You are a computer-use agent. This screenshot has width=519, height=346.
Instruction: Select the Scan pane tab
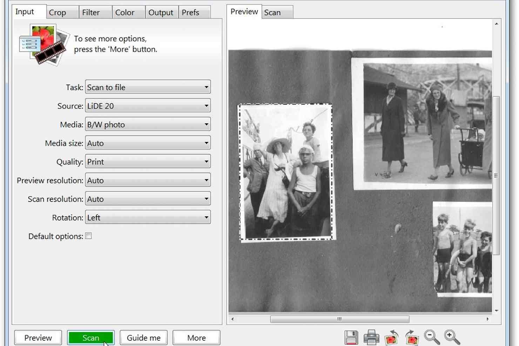point(277,12)
